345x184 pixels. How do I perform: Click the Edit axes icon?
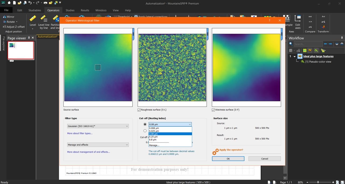pos(298,19)
